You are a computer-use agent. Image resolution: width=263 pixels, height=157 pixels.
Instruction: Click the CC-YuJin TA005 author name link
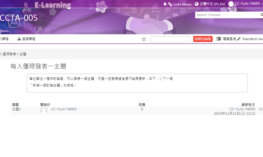pos(64,109)
